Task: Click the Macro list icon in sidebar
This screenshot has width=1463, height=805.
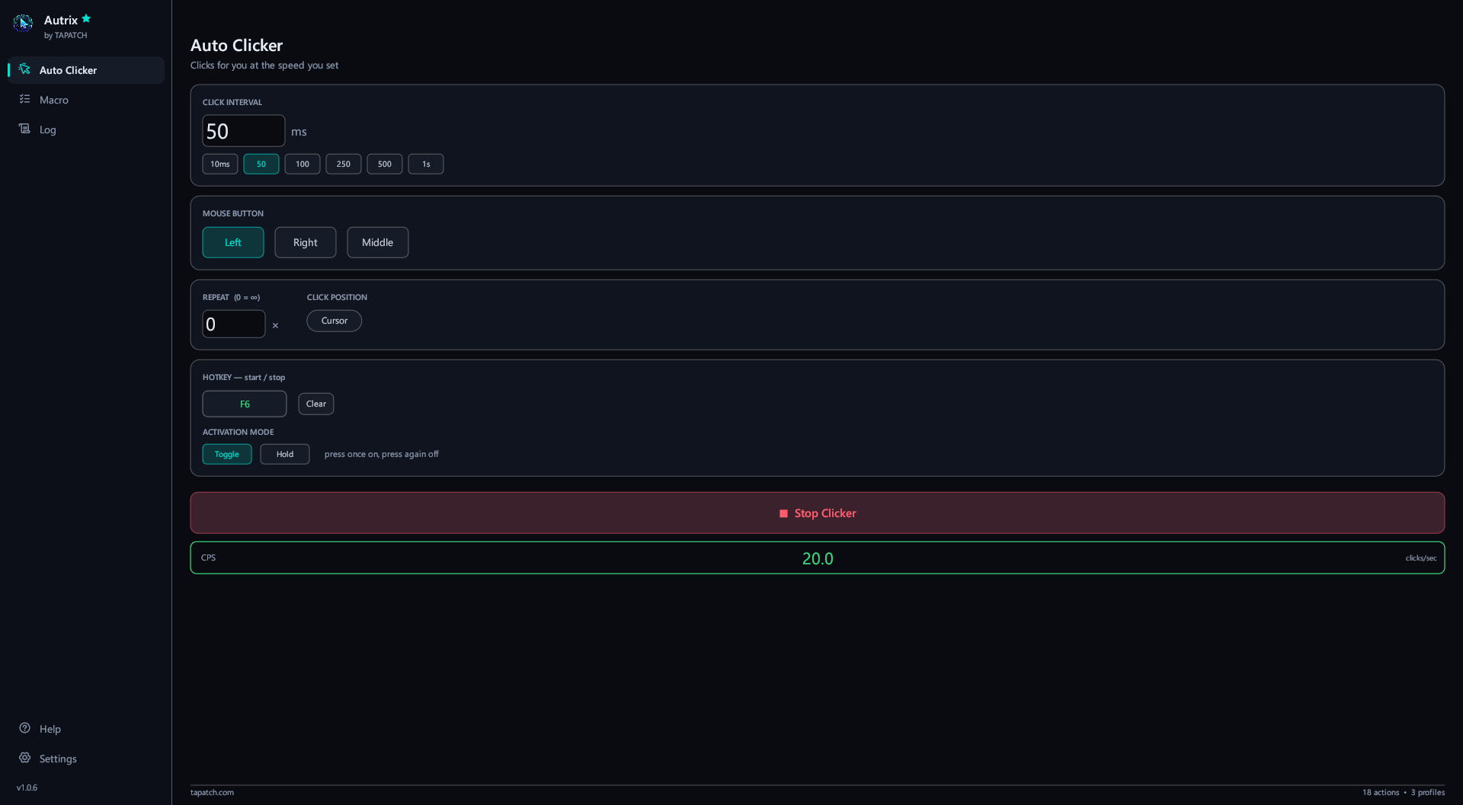Action: click(24, 99)
